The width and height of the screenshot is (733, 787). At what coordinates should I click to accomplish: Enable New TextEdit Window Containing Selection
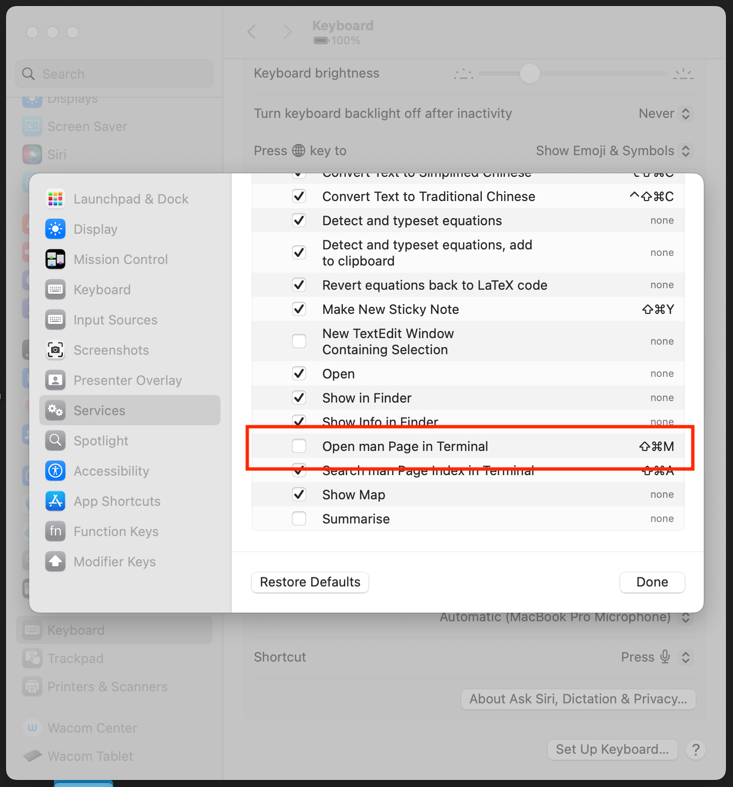[x=299, y=341]
